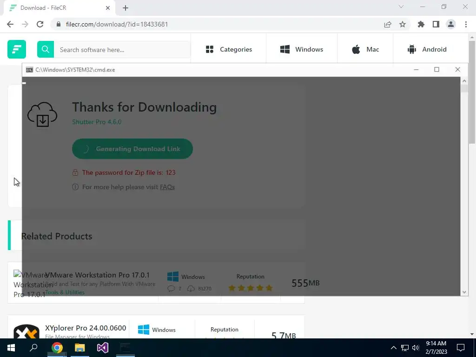Open Visual Studio from the taskbar
Viewport: 476px width, 357px height.
(103, 348)
